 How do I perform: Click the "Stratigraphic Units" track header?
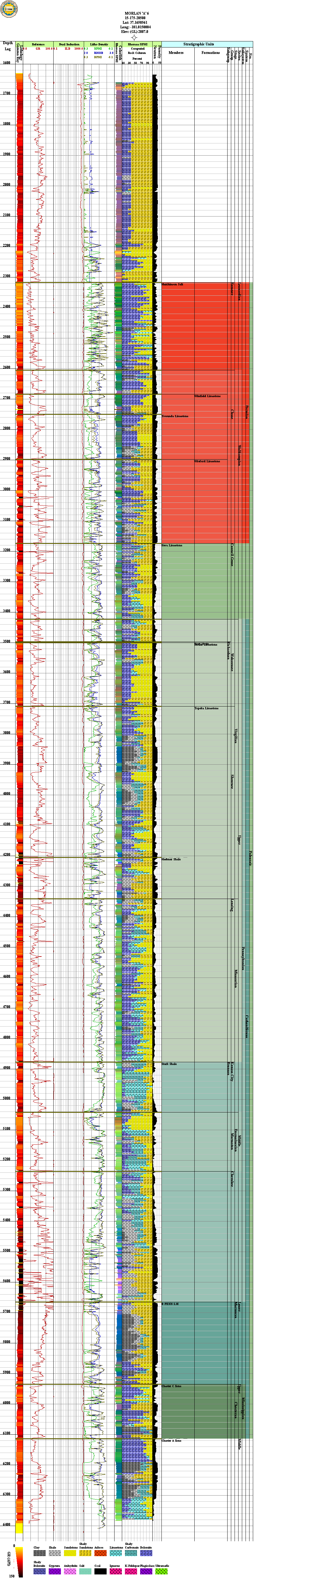click(199, 44)
